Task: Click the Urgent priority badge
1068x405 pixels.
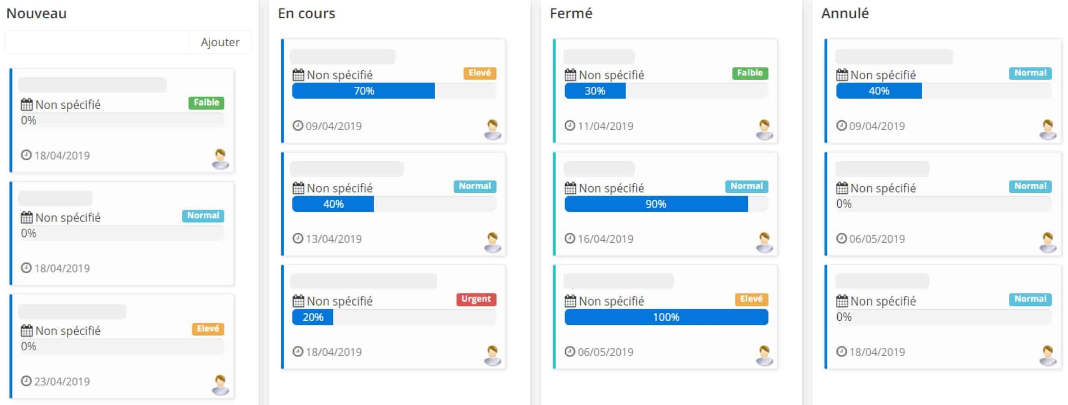Action: (x=476, y=299)
